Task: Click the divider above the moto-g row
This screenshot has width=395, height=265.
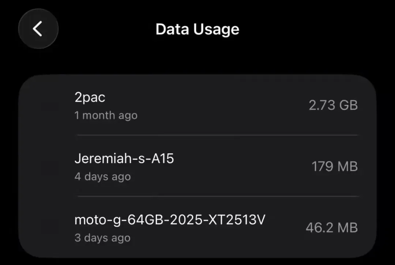Action: [x=217, y=196]
